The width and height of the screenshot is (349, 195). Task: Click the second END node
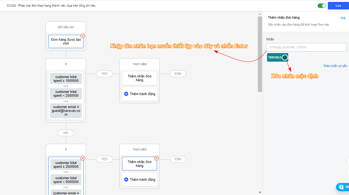point(178,159)
